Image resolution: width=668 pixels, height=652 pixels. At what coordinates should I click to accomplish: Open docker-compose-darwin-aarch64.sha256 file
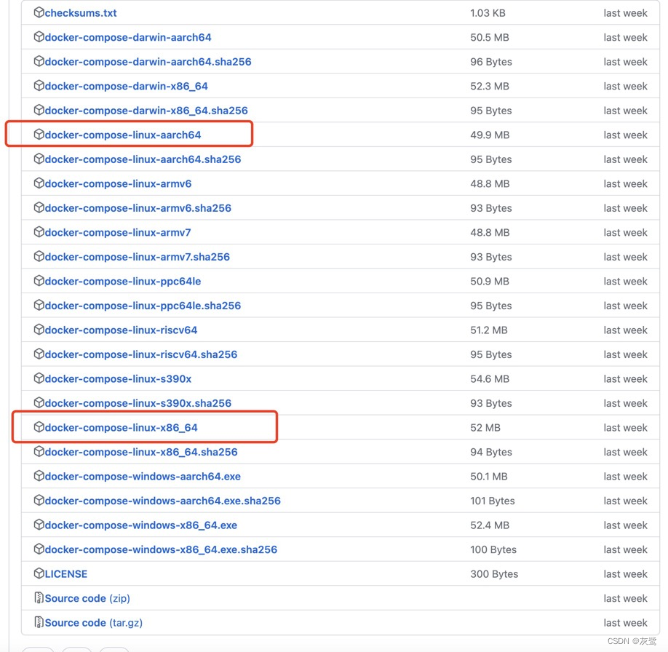pyautogui.click(x=148, y=62)
